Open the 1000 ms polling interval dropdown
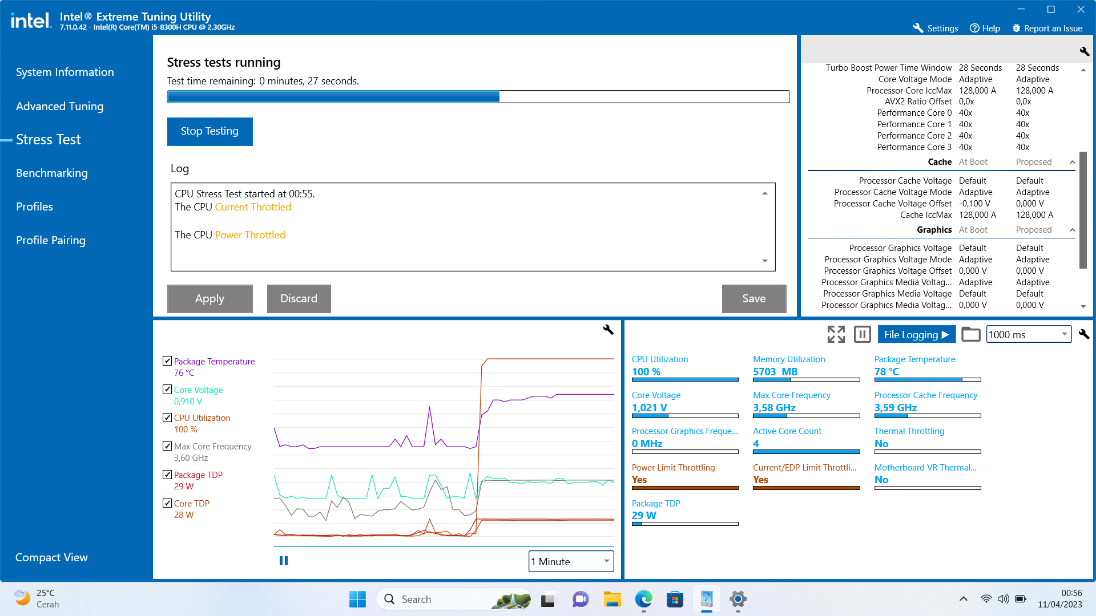Image resolution: width=1096 pixels, height=616 pixels. coord(1029,334)
